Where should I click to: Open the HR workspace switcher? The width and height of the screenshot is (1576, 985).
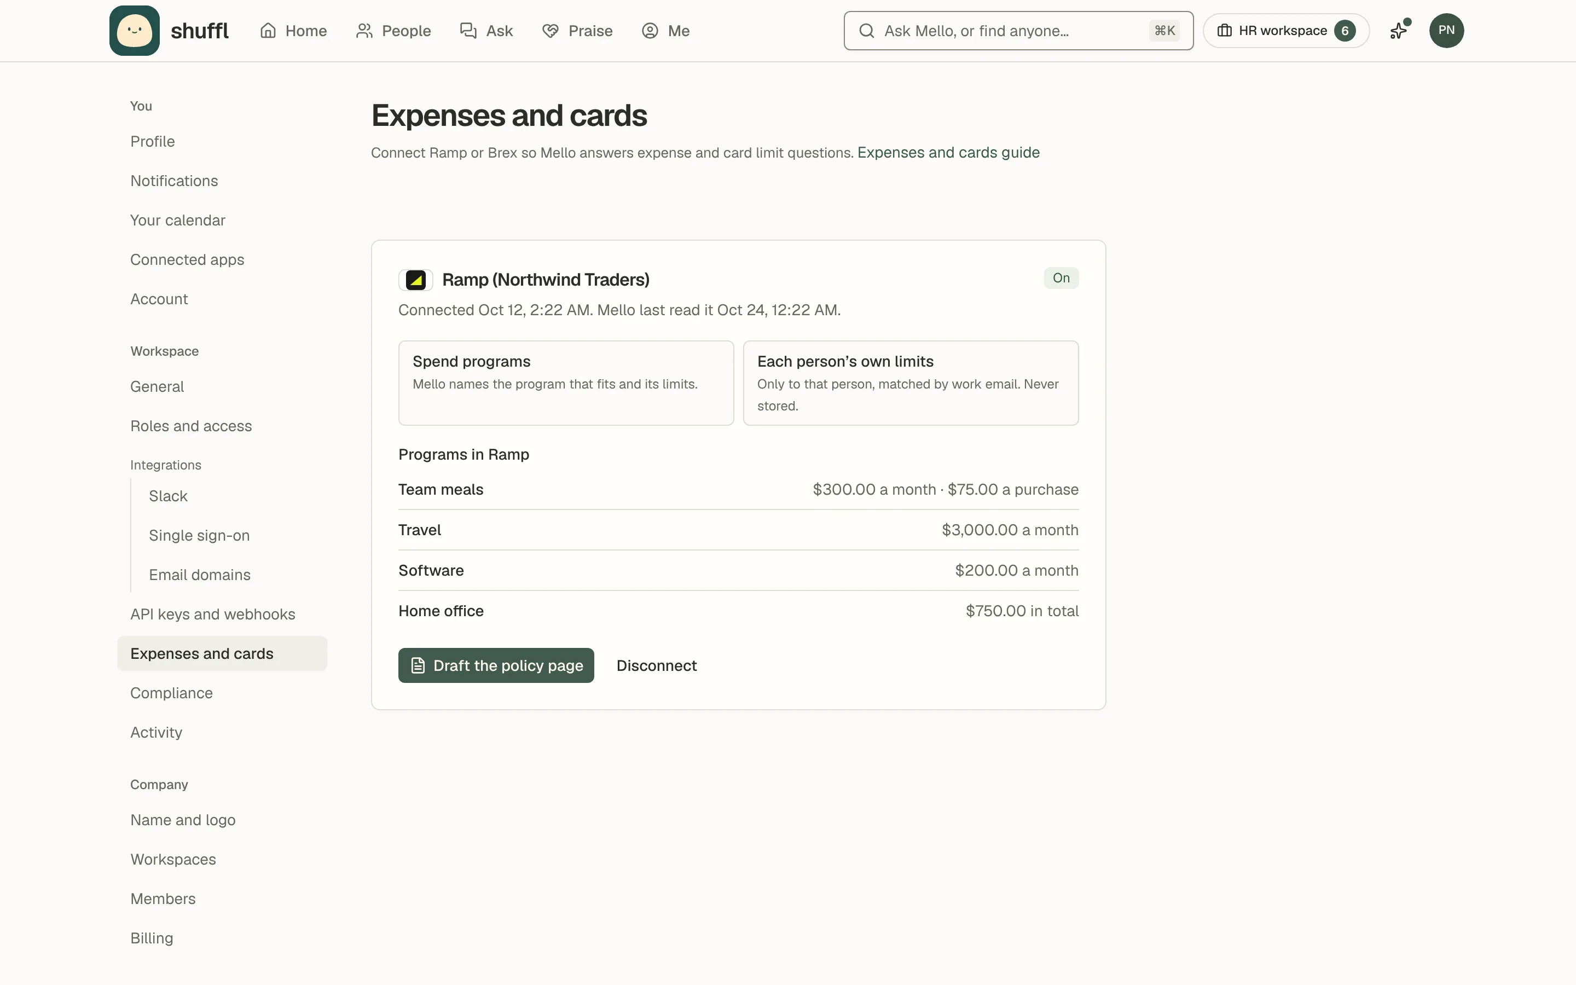(1285, 31)
